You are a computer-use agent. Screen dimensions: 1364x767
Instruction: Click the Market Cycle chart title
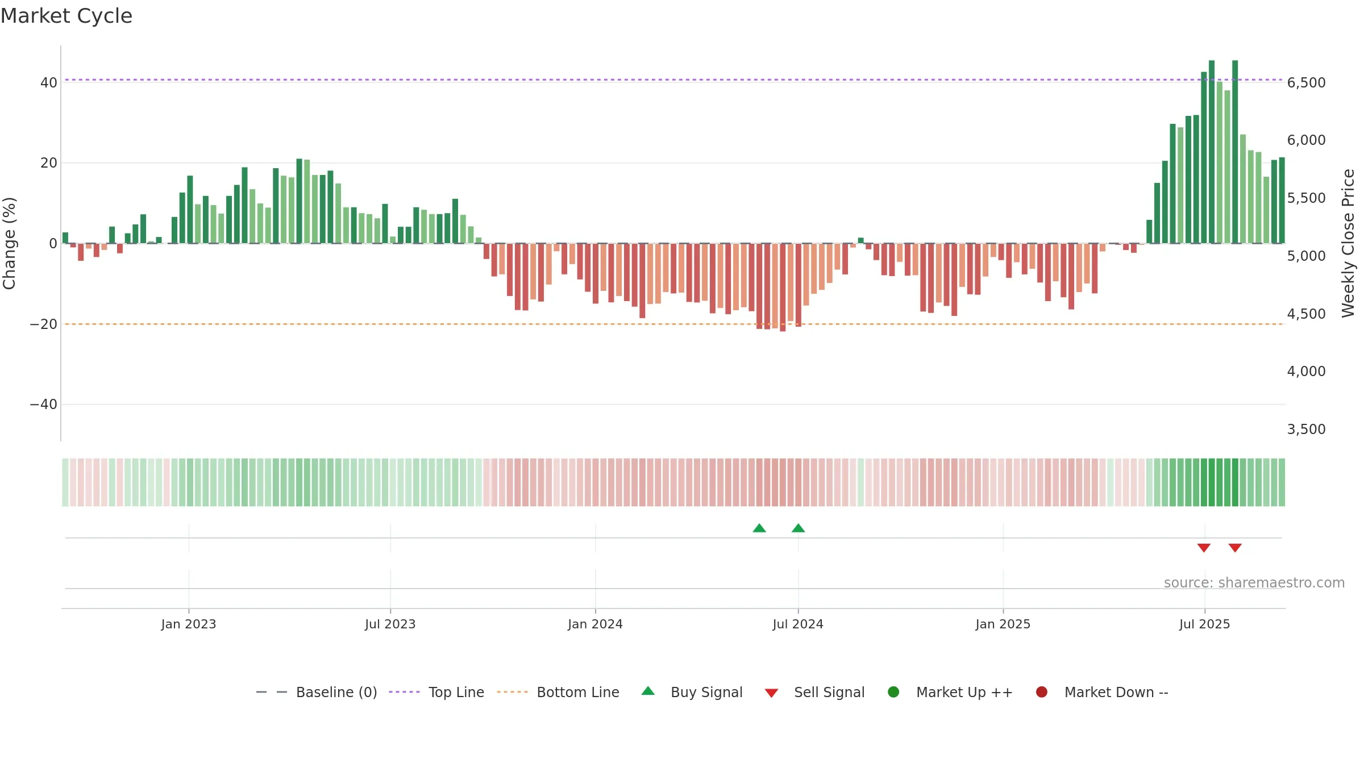[66, 16]
